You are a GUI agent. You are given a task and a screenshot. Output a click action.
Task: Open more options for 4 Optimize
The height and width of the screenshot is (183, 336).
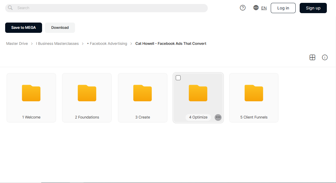[x=218, y=117]
